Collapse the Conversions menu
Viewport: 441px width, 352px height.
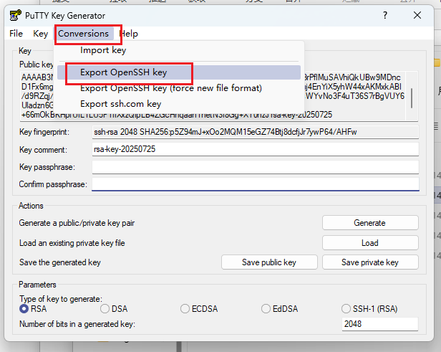(84, 34)
